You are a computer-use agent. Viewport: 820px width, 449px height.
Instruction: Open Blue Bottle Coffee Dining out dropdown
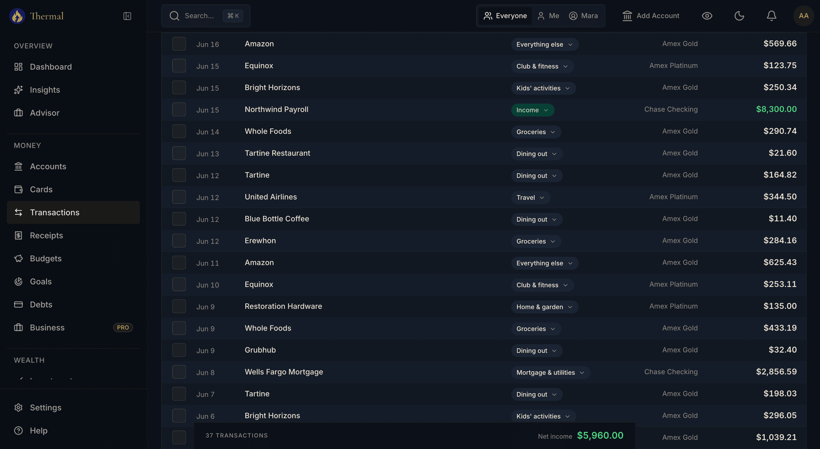537,219
